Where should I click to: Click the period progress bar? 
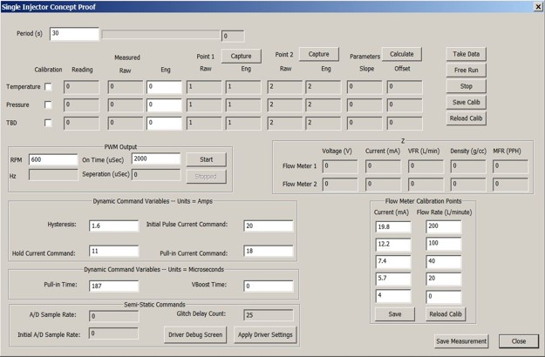pyautogui.click(x=161, y=35)
